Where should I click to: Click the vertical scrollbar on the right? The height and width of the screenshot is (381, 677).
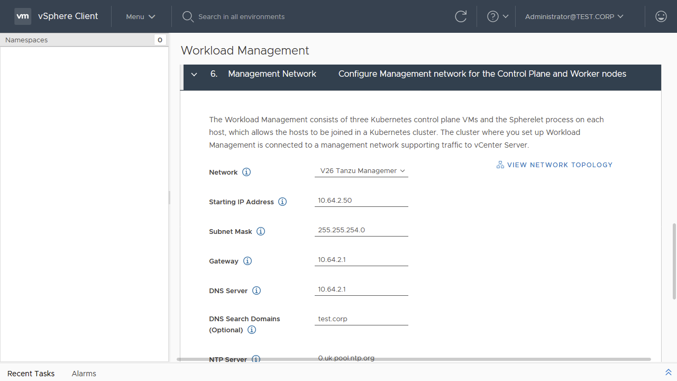click(x=674, y=261)
